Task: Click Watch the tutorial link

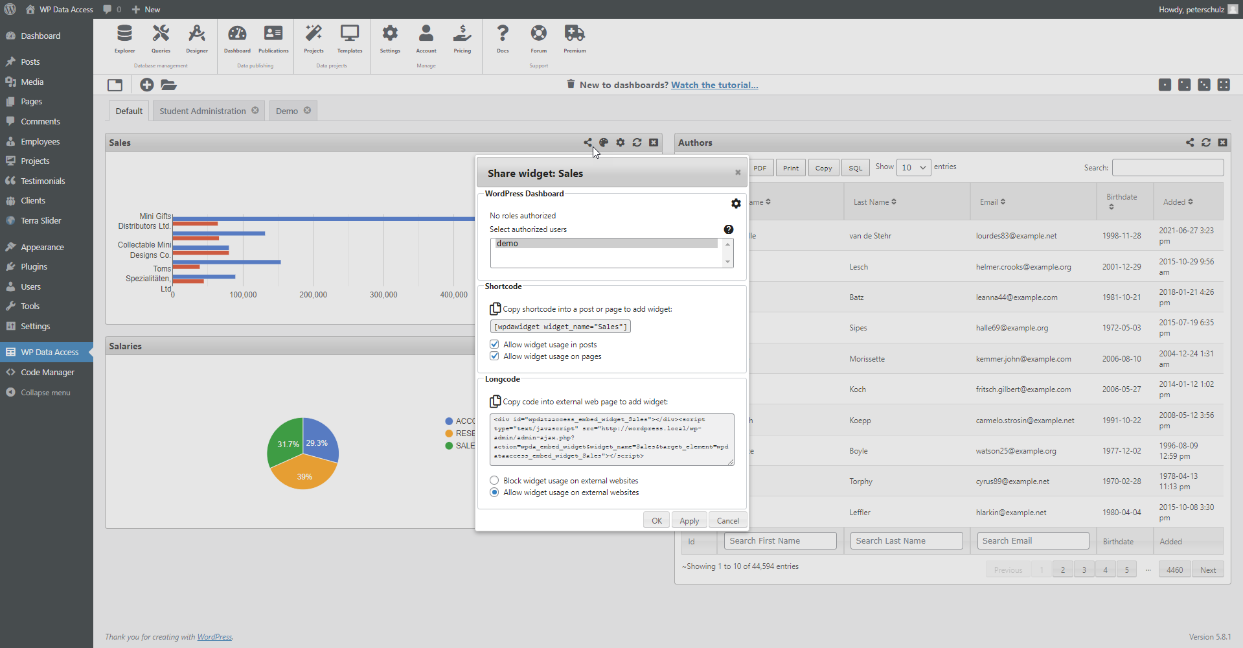Action: (x=714, y=85)
